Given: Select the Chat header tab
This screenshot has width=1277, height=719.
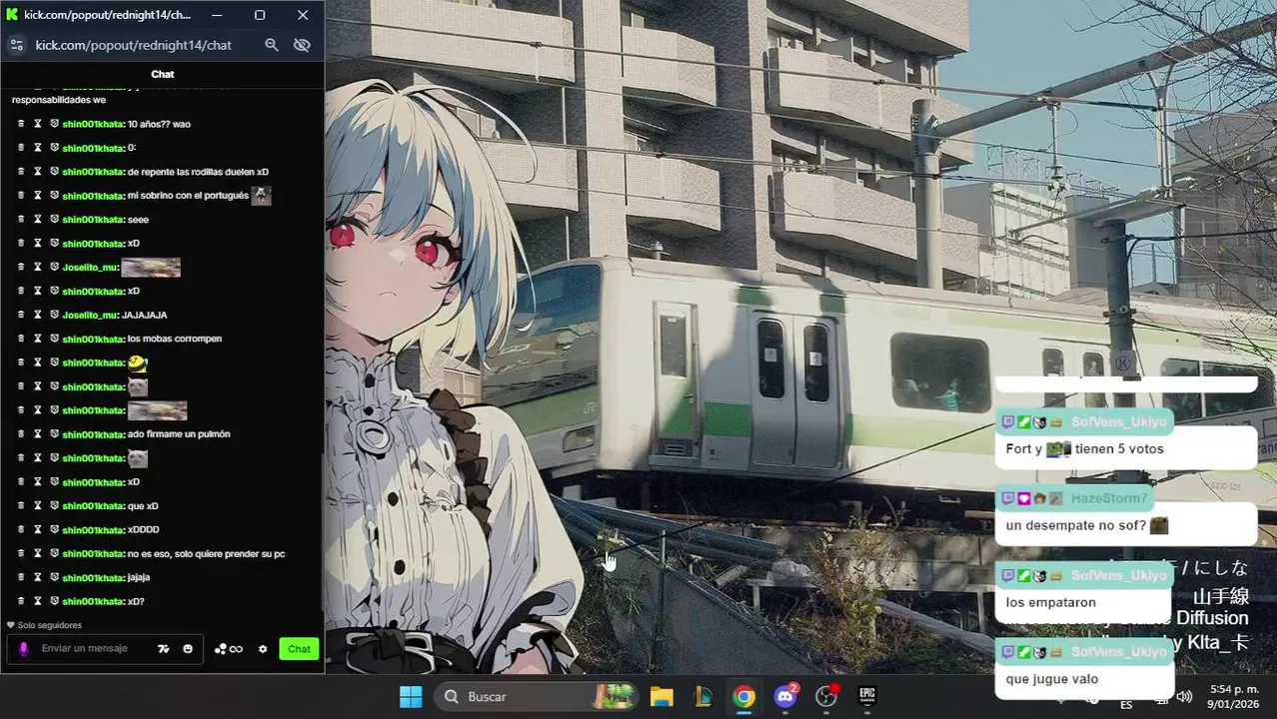Looking at the screenshot, I should click(x=163, y=74).
